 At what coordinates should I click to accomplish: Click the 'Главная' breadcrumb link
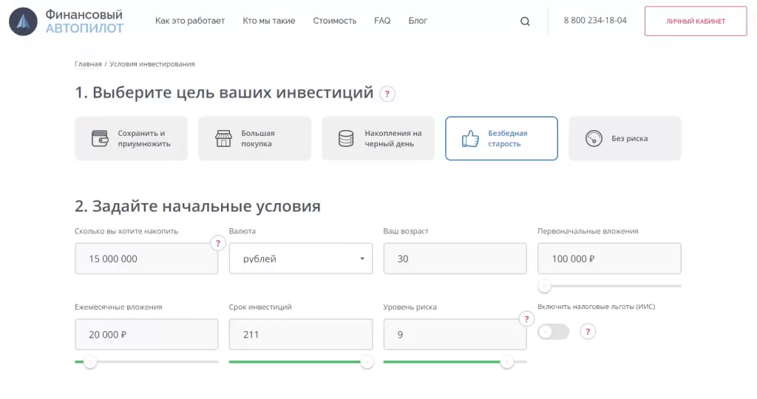(x=88, y=64)
